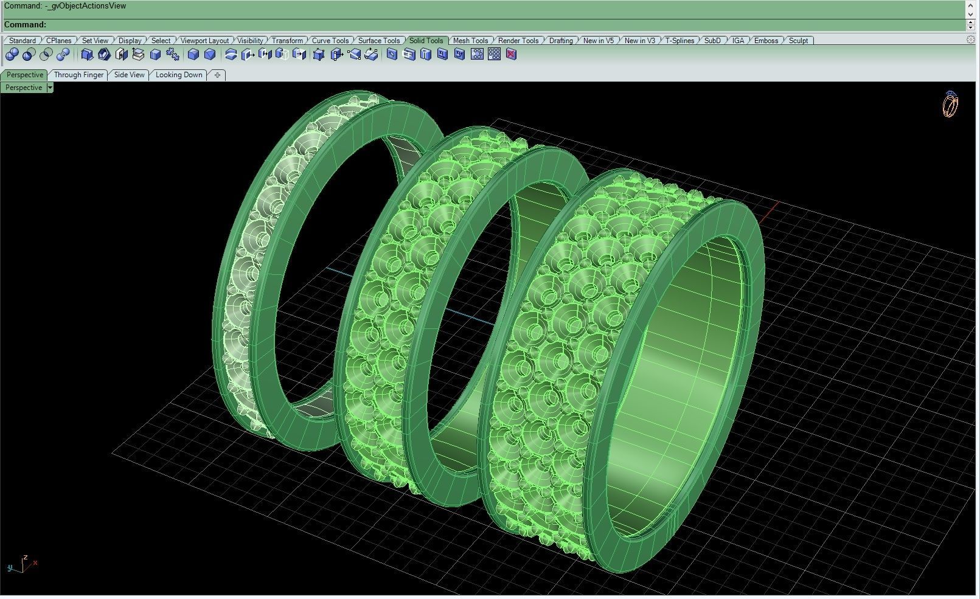The image size is (980, 599).
Task: Click the Move Hole icon
Action: pyautogui.click(x=443, y=55)
